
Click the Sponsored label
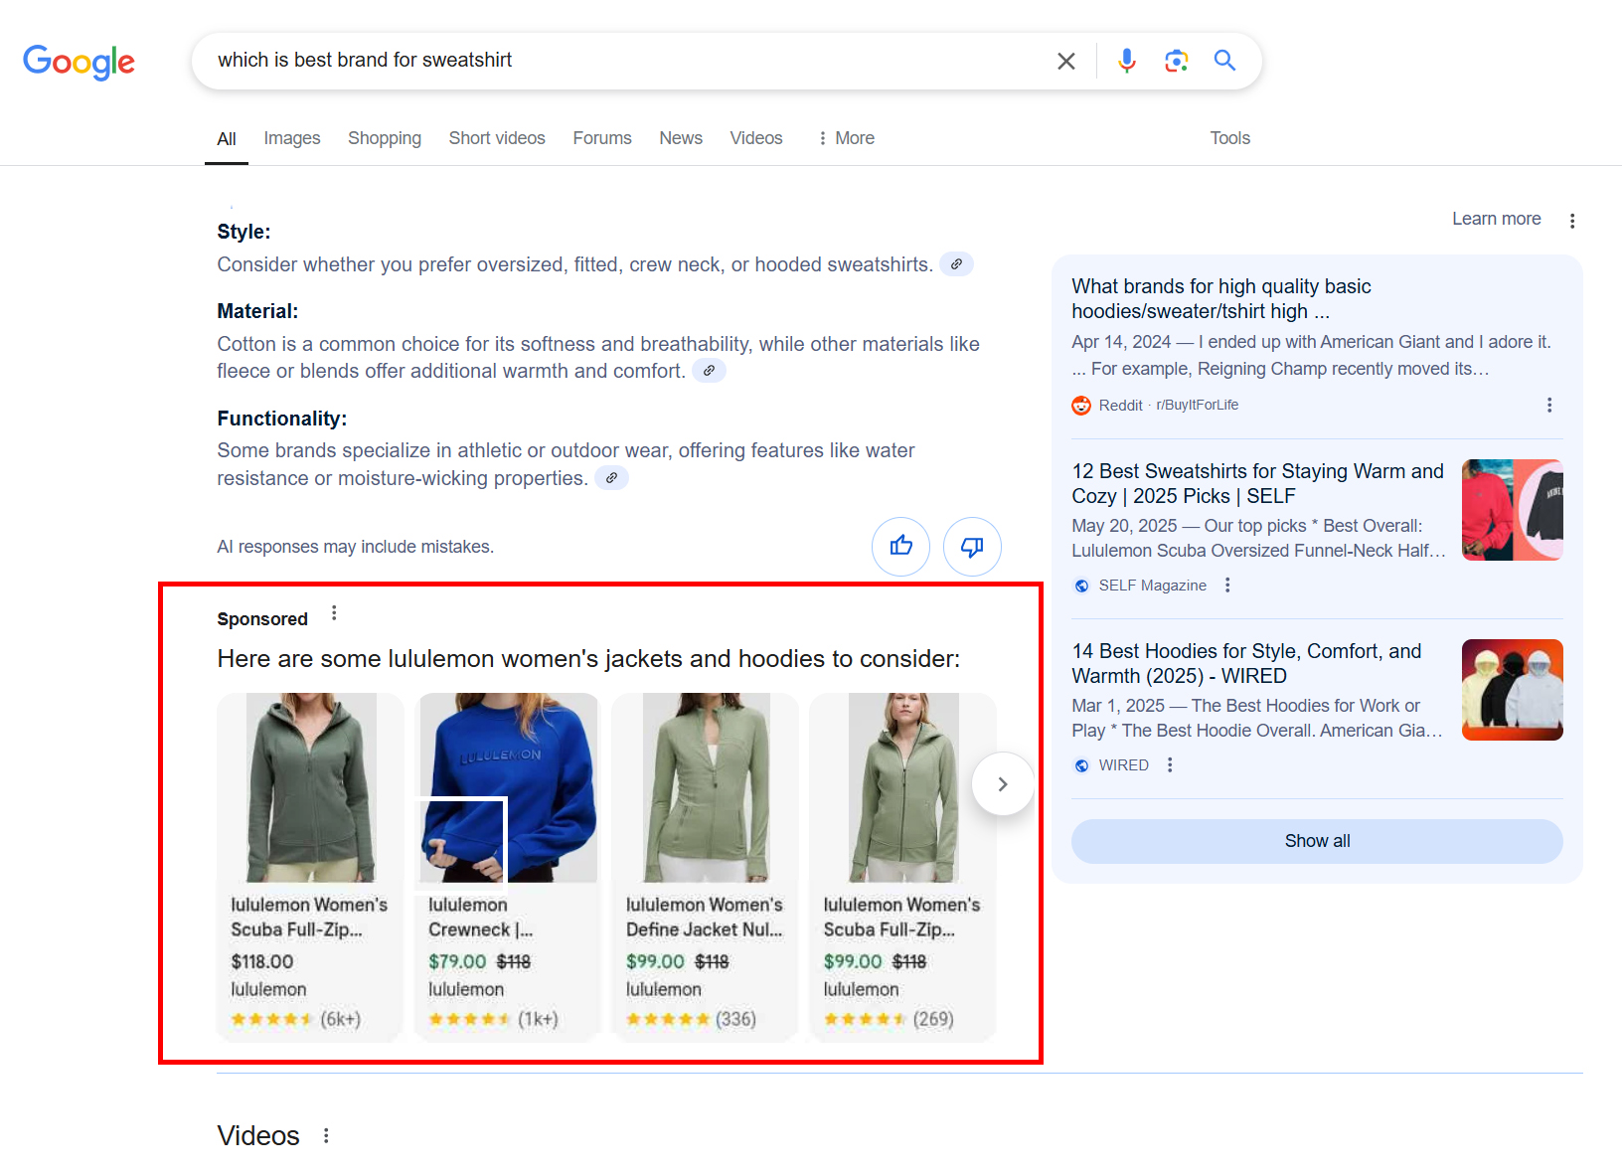click(262, 619)
